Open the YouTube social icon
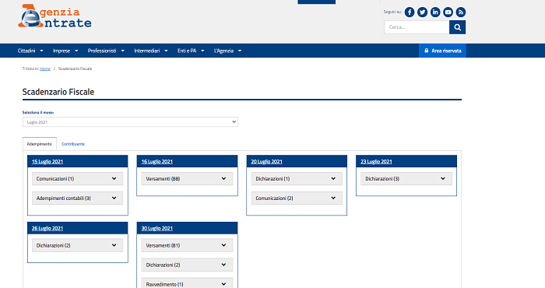The height and width of the screenshot is (288, 545). coord(448,12)
